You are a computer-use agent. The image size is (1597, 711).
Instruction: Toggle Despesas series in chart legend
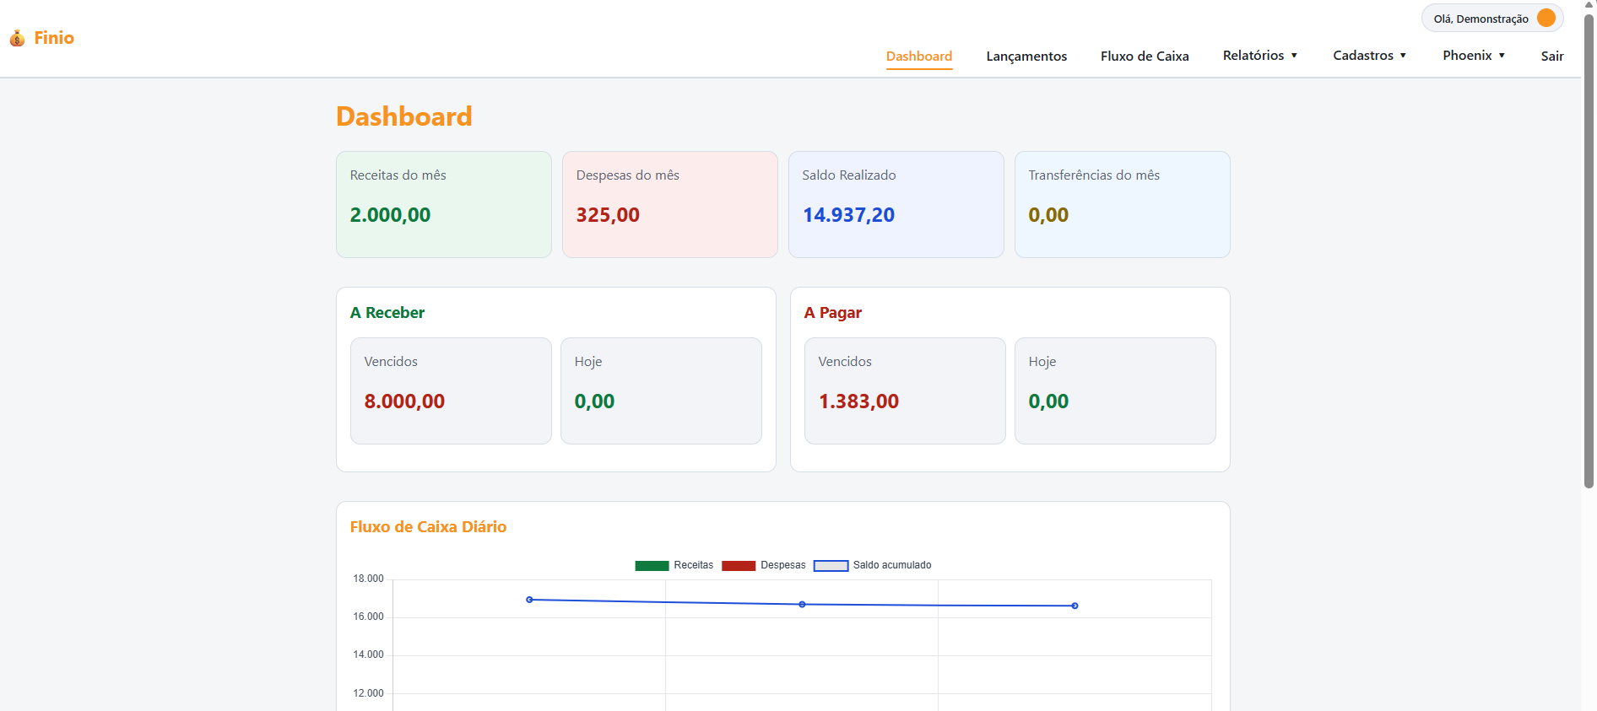click(x=763, y=565)
